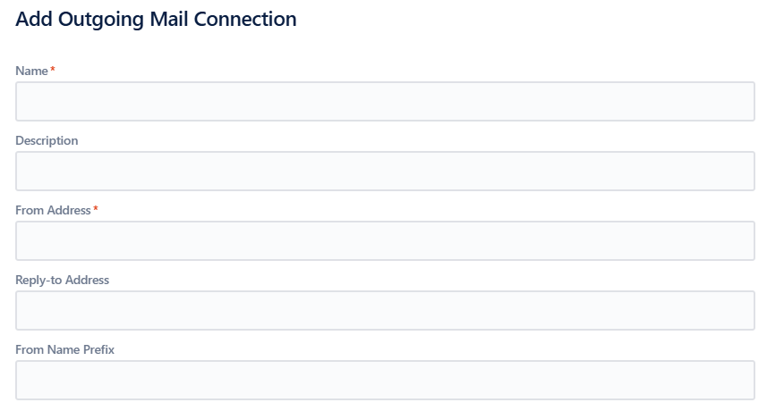Click the From Name Prefix field

tap(385, 381)
